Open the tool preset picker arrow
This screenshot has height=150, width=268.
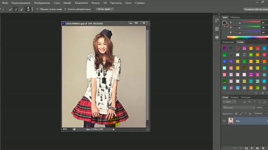(3, 9)
